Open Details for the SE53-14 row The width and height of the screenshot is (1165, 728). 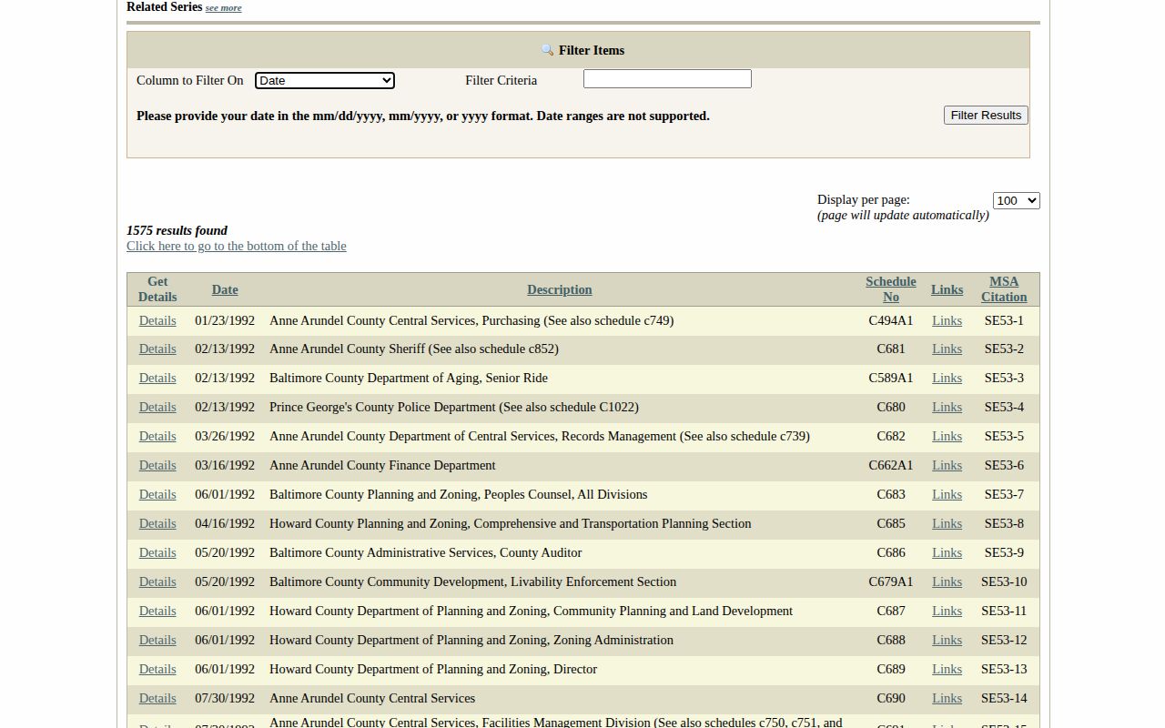pyautogui.click(x=157, y=698)
